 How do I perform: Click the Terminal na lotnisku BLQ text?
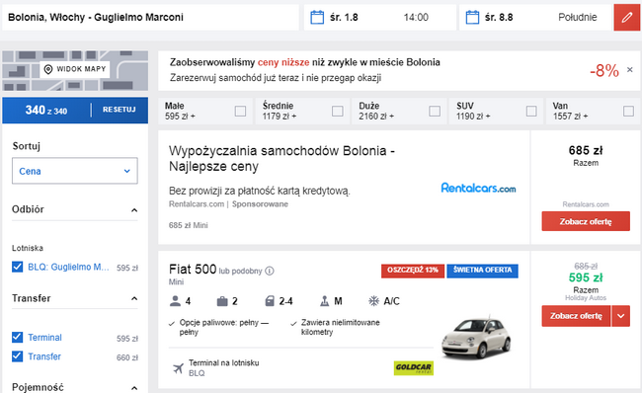(x=223, y=367)
